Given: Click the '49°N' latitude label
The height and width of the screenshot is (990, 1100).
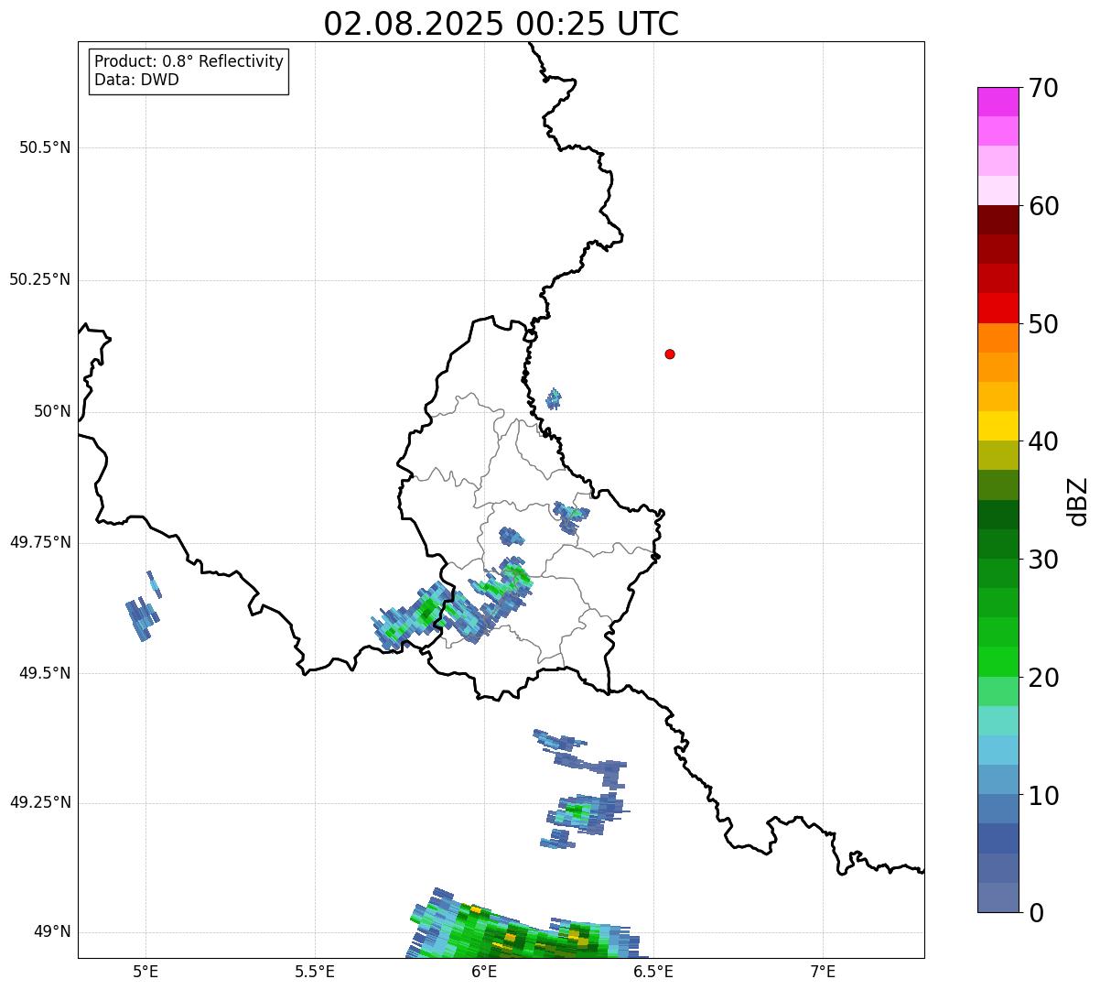Looking at the screenshot, I should click(53, 932).
